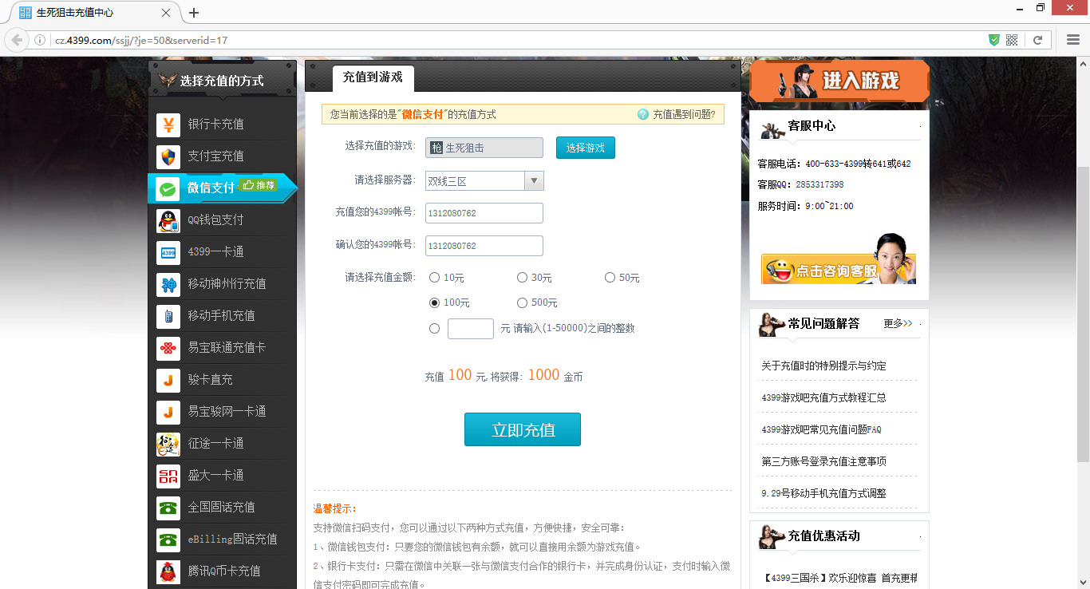Choose 移动手机充值 payment method
The height and width of the screenshot is (589, 1090).
point(222,316)
